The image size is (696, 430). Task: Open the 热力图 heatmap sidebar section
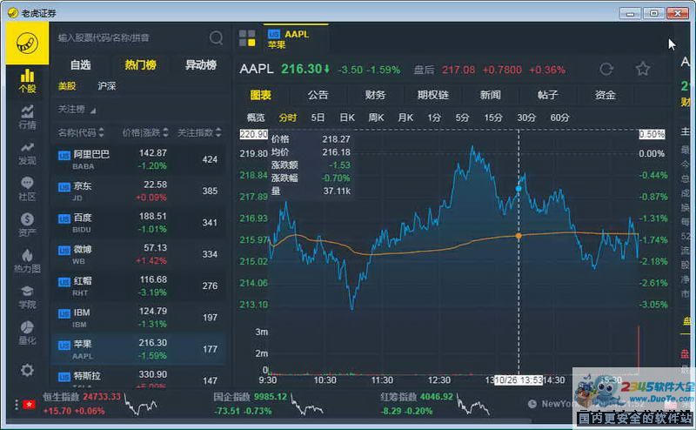(27, 261)
